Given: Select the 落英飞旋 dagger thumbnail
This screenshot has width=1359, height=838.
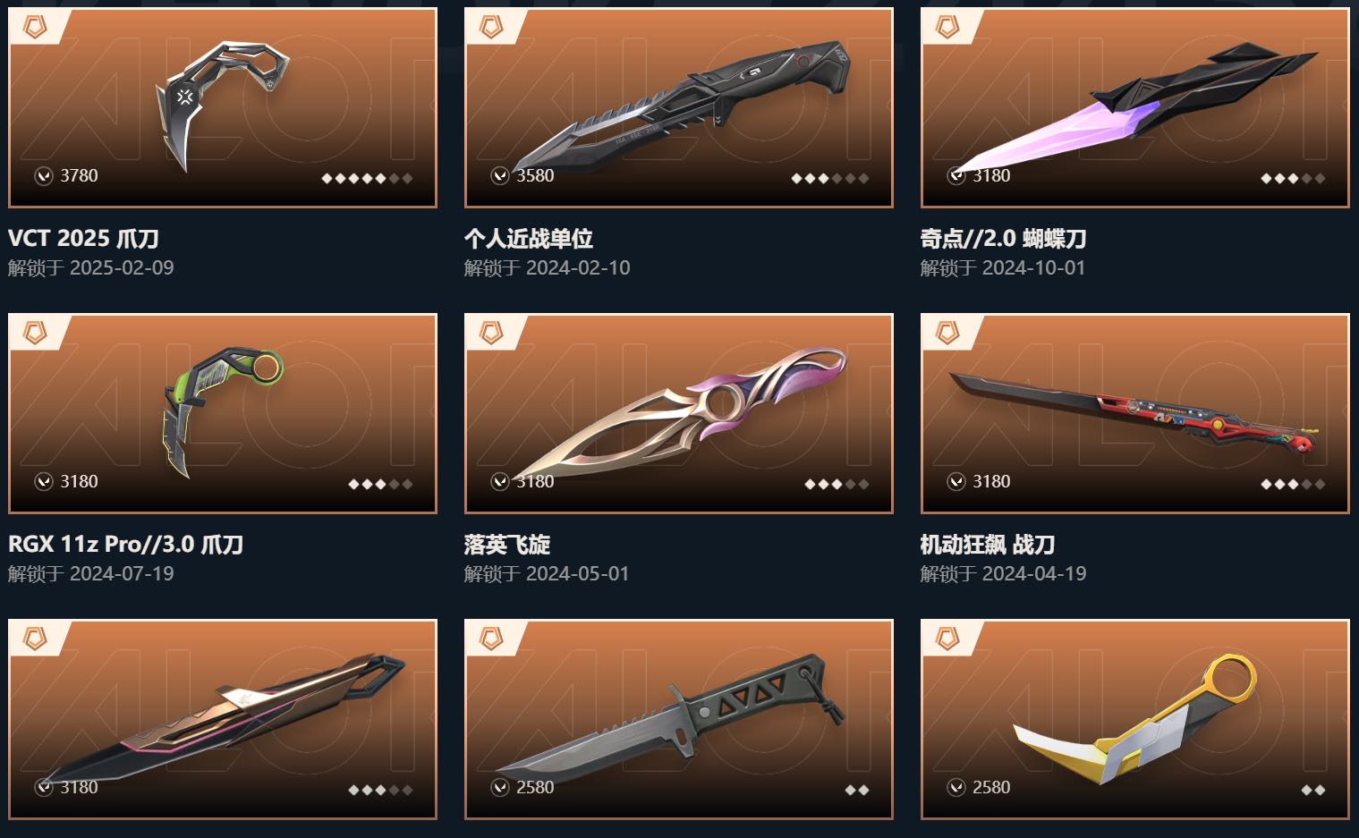Looking at the screenshot, I should (679, 413).
